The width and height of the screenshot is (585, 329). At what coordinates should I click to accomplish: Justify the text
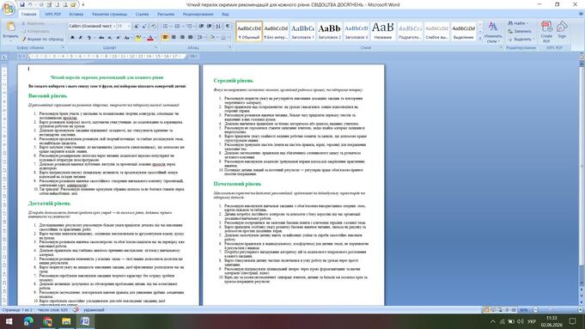pyautogui.click(x=190, y=37)
